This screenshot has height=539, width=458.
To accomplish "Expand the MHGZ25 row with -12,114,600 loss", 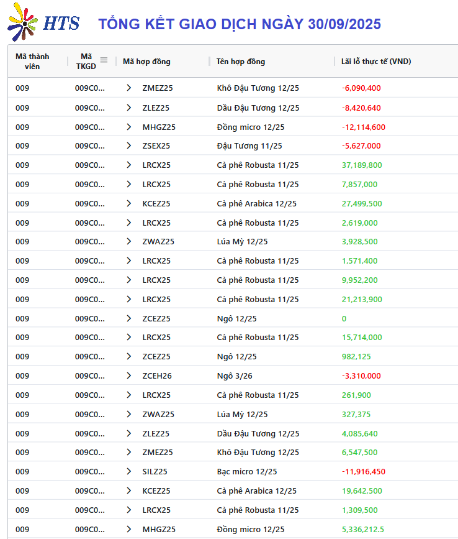I will point(128,127).
